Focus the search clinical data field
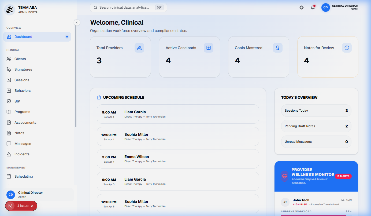 [x=128, y=8]
